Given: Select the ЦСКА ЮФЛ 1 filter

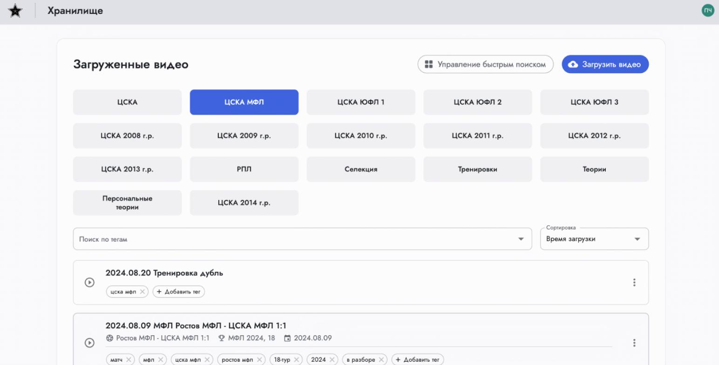Looking at the screenshot, I should (x=361, y=102).
